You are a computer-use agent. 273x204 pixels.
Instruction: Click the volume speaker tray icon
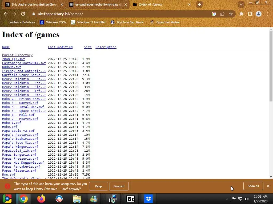click(x=247, y=199)
